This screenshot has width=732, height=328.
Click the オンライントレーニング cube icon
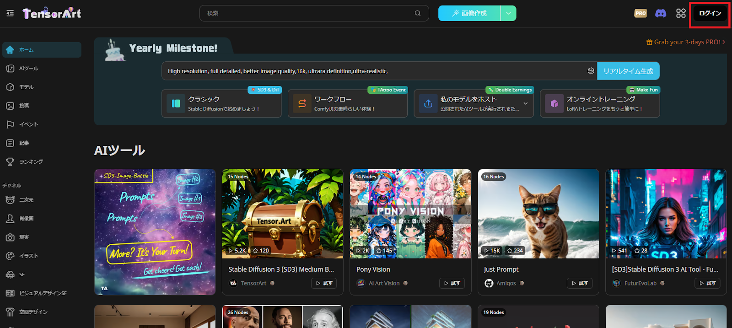[554, 104]
